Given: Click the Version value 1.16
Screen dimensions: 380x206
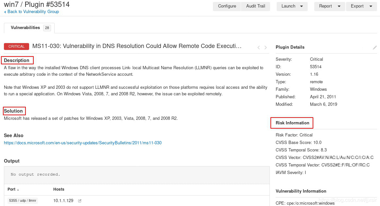Looking at the screenshot, I should pyautogui.click(x=314, y=74).
